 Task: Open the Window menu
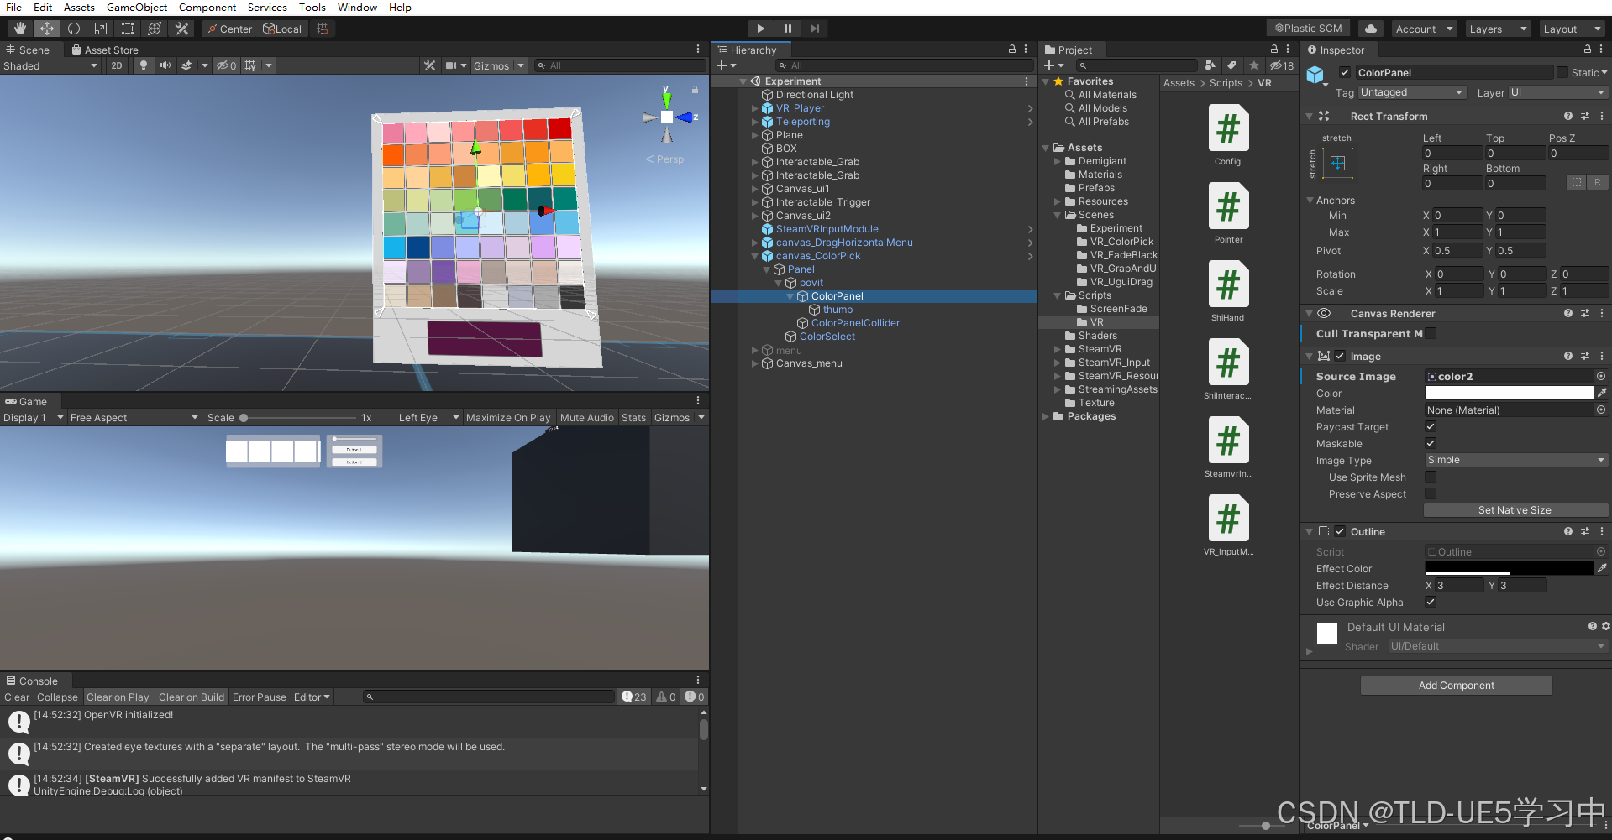click(357, 8)
